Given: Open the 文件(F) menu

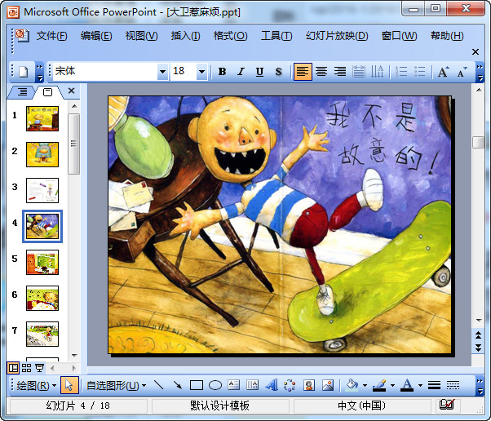Looking at the screenshot, I should click(51, 36).
